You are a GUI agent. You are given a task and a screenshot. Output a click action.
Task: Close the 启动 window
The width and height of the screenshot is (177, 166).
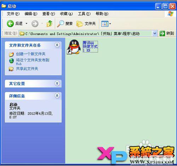173,6
